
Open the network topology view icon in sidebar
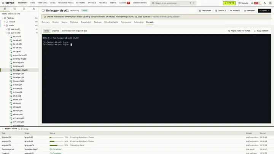[x=34, y=9]
